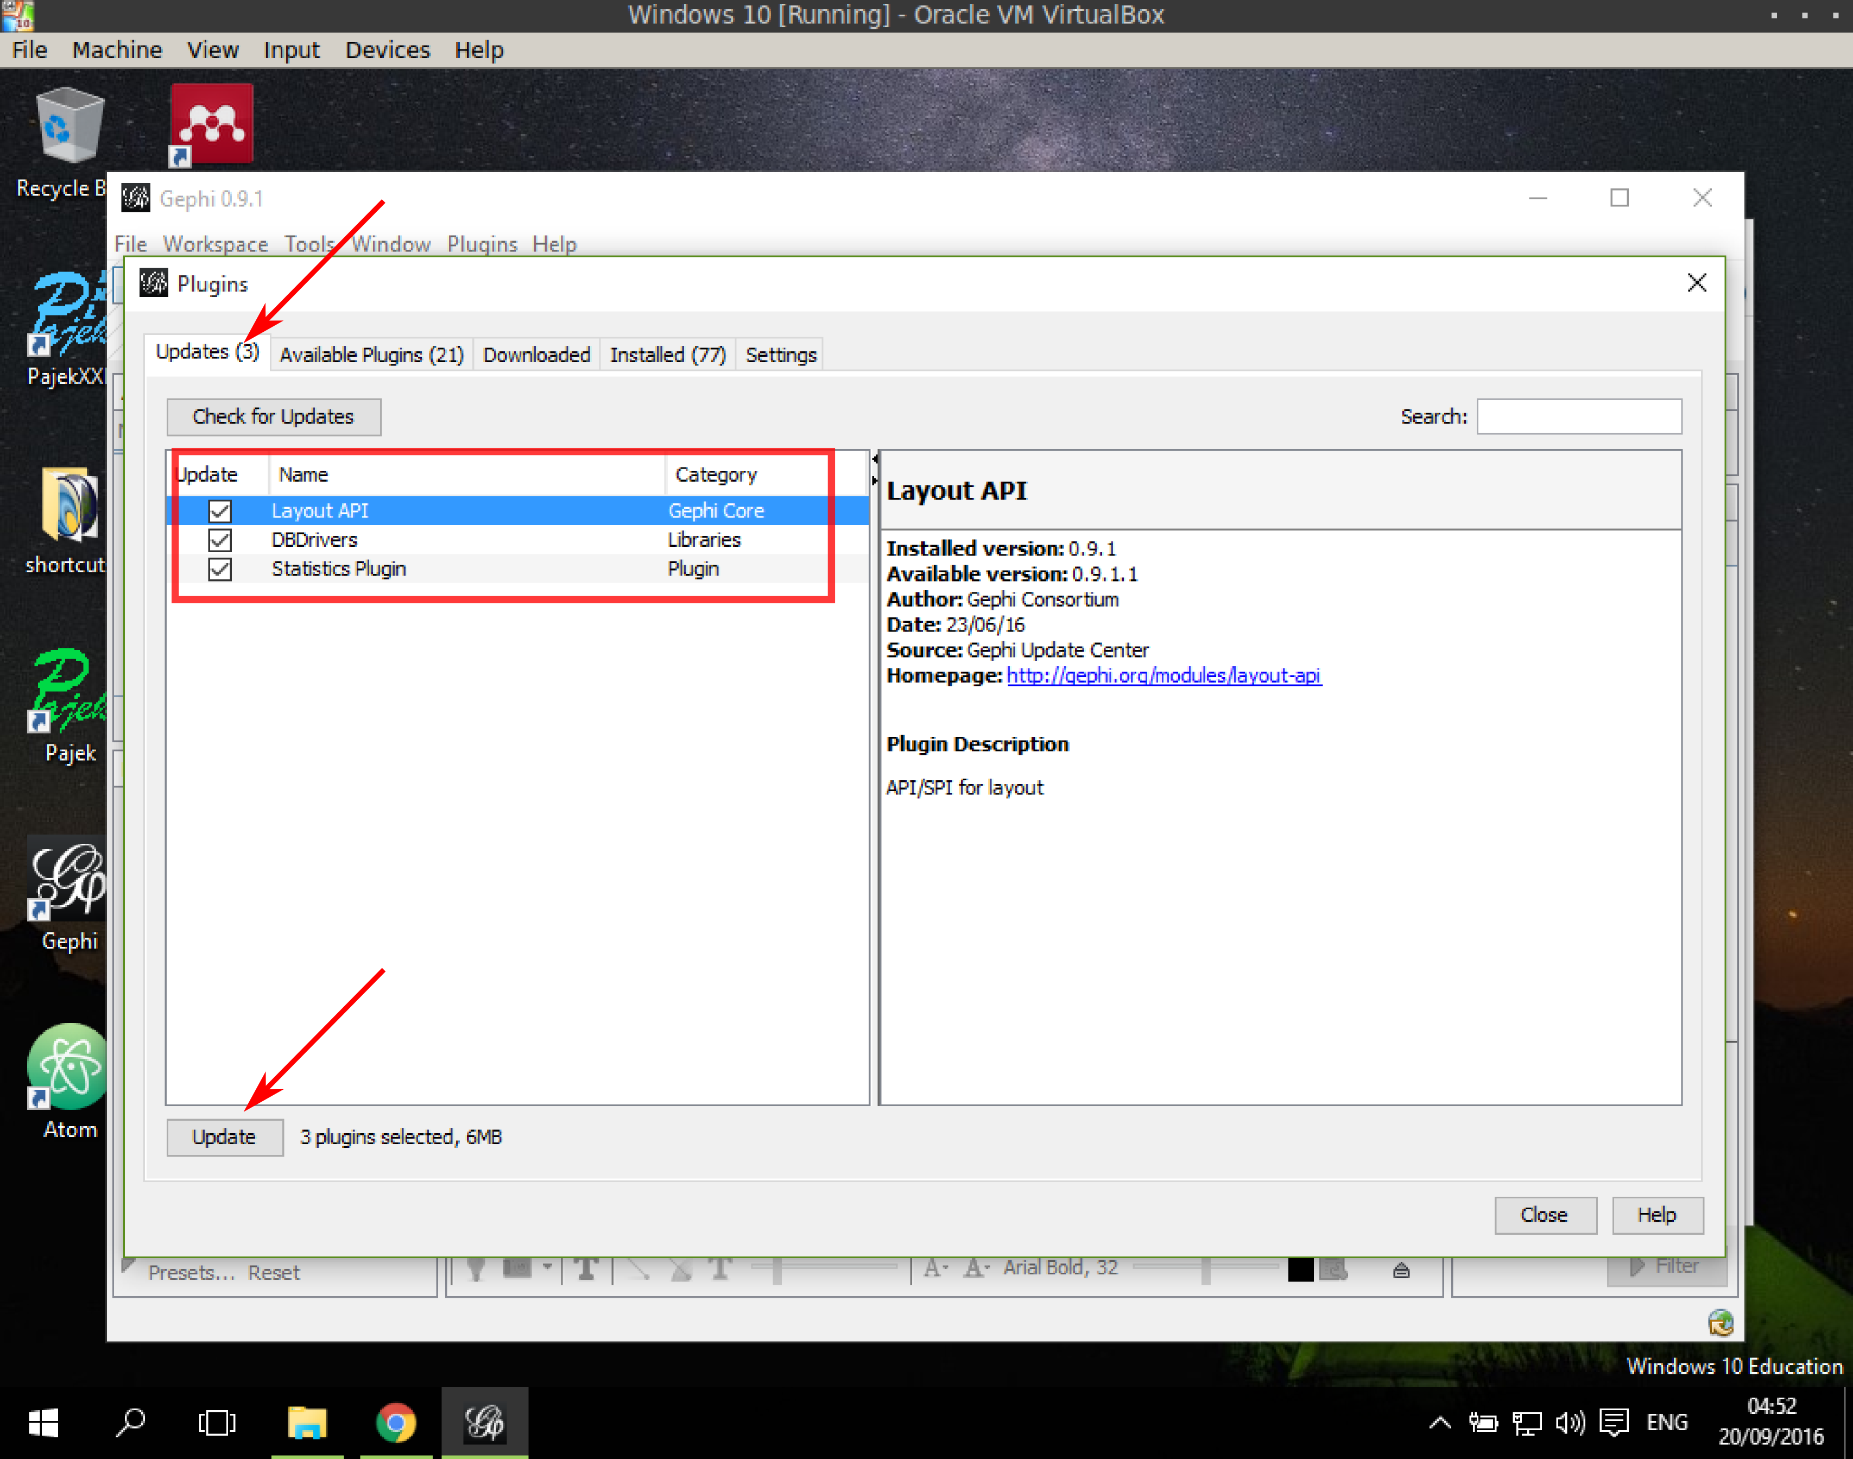Open the Plugins menu in Gephi
Screen dimensions: 1853x1459
click(480, 244)
